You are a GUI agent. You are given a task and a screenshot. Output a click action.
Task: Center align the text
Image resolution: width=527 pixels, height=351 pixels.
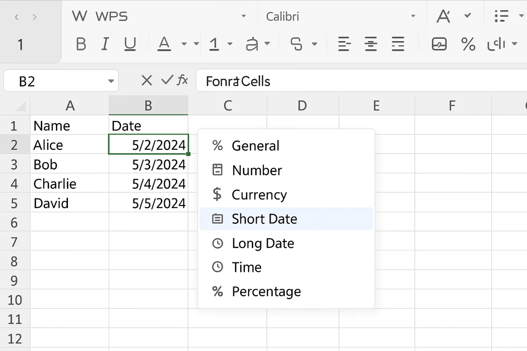coord(371,44)
